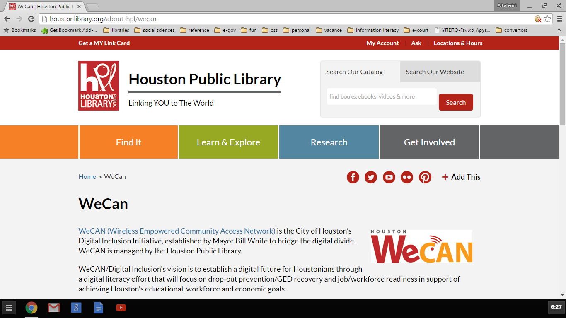The image size is (566, 318).
Task: Reload the page with the refresh icon
Action: point(31,19)
